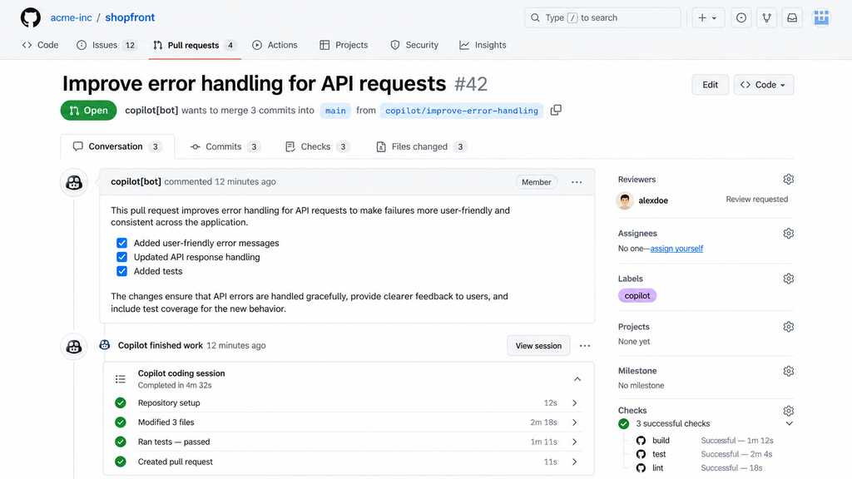Open Checks settings gear
The image size is (852, 479).
(x=789, y=411)
